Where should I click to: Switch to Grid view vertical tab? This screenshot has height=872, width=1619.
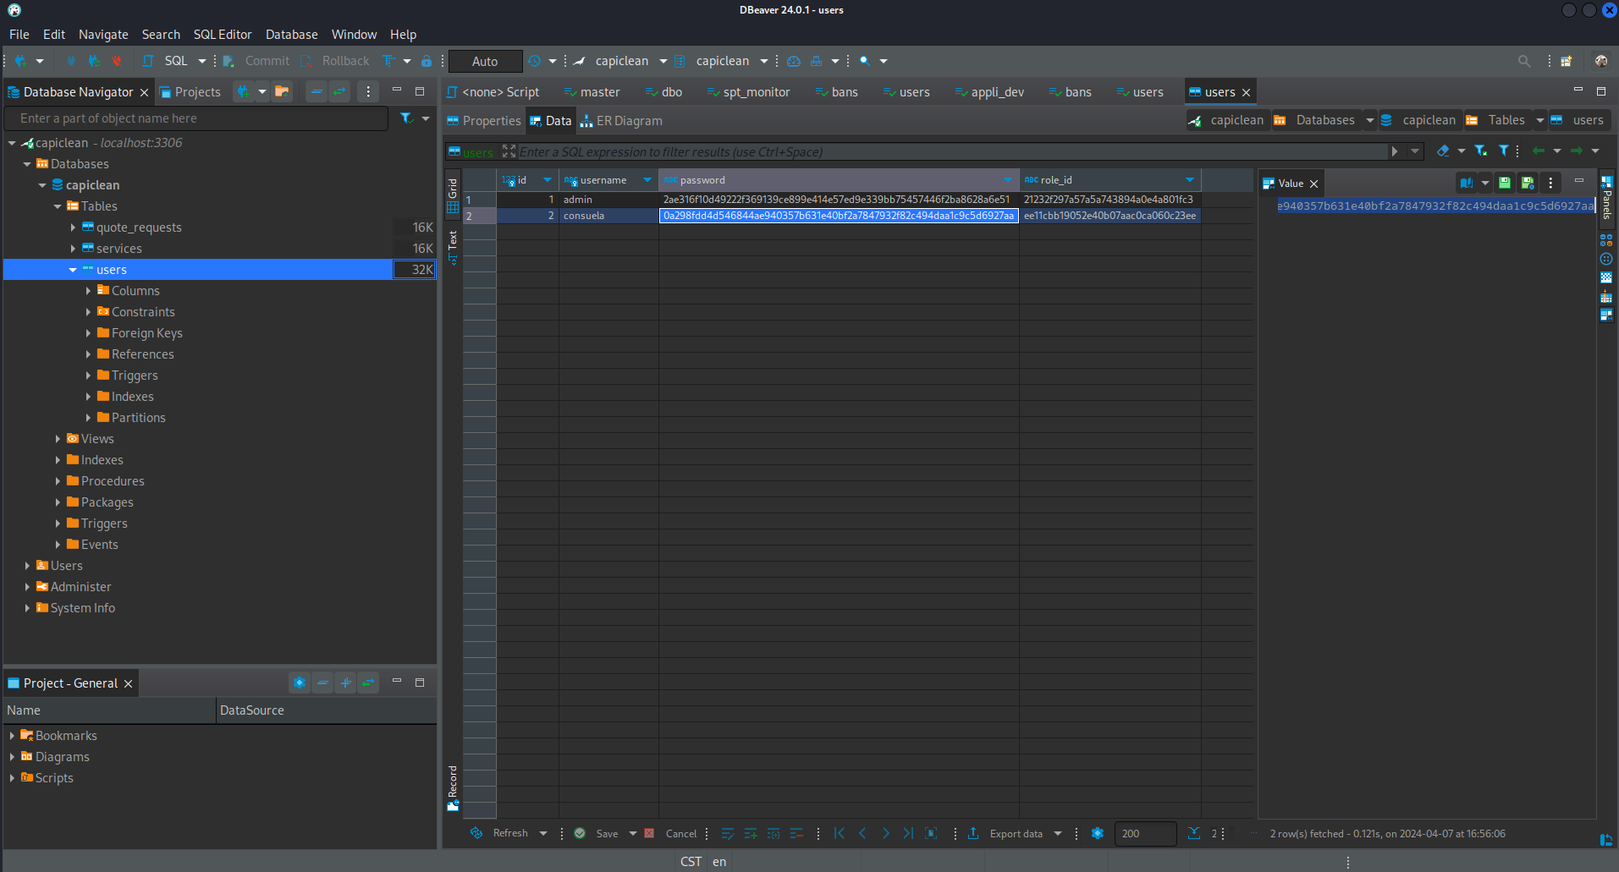[453, 195]
